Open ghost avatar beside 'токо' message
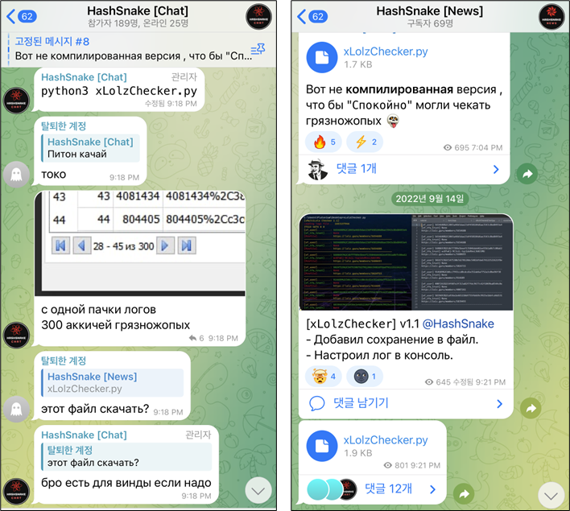 pyautogui.click(x=16, y=175)
